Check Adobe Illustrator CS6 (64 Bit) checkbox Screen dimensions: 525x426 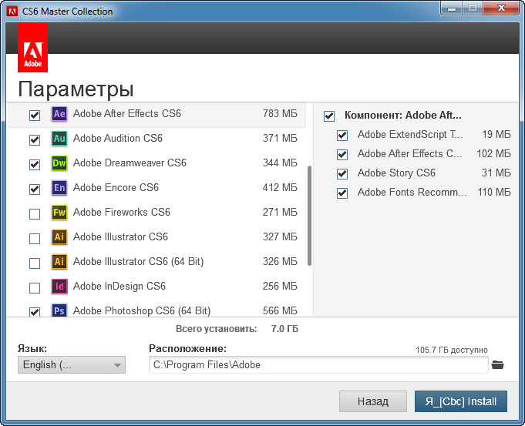click(35, 263)
